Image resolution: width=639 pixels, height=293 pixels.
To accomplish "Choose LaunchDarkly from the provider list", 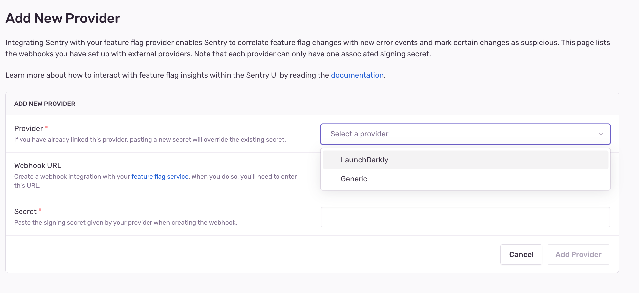I will click(465, 160).
